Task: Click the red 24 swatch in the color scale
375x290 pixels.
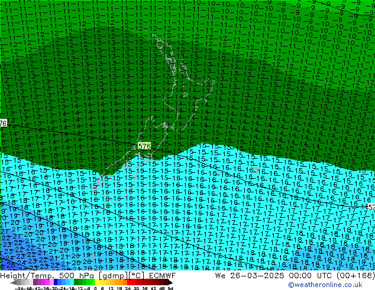Action: [129, 283]
